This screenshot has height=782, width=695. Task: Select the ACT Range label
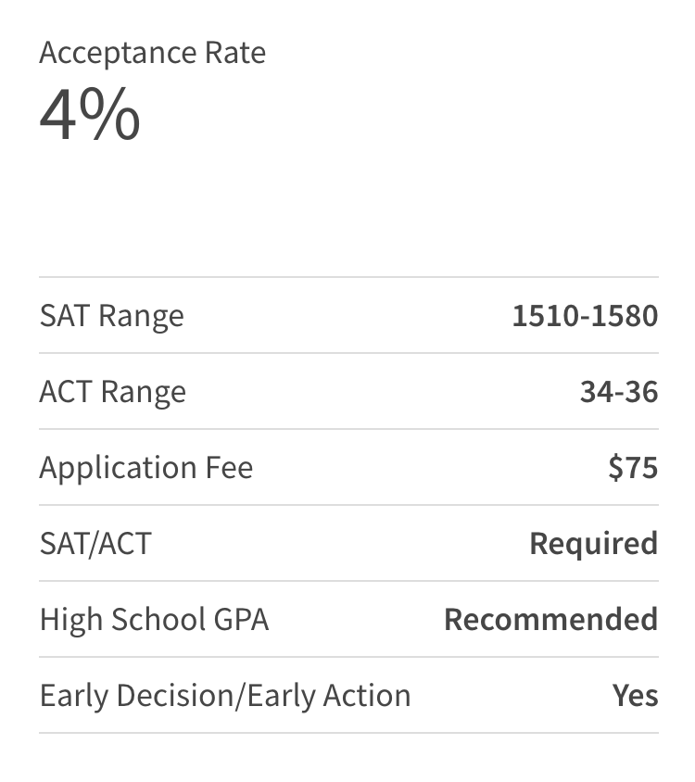point(112,392)
